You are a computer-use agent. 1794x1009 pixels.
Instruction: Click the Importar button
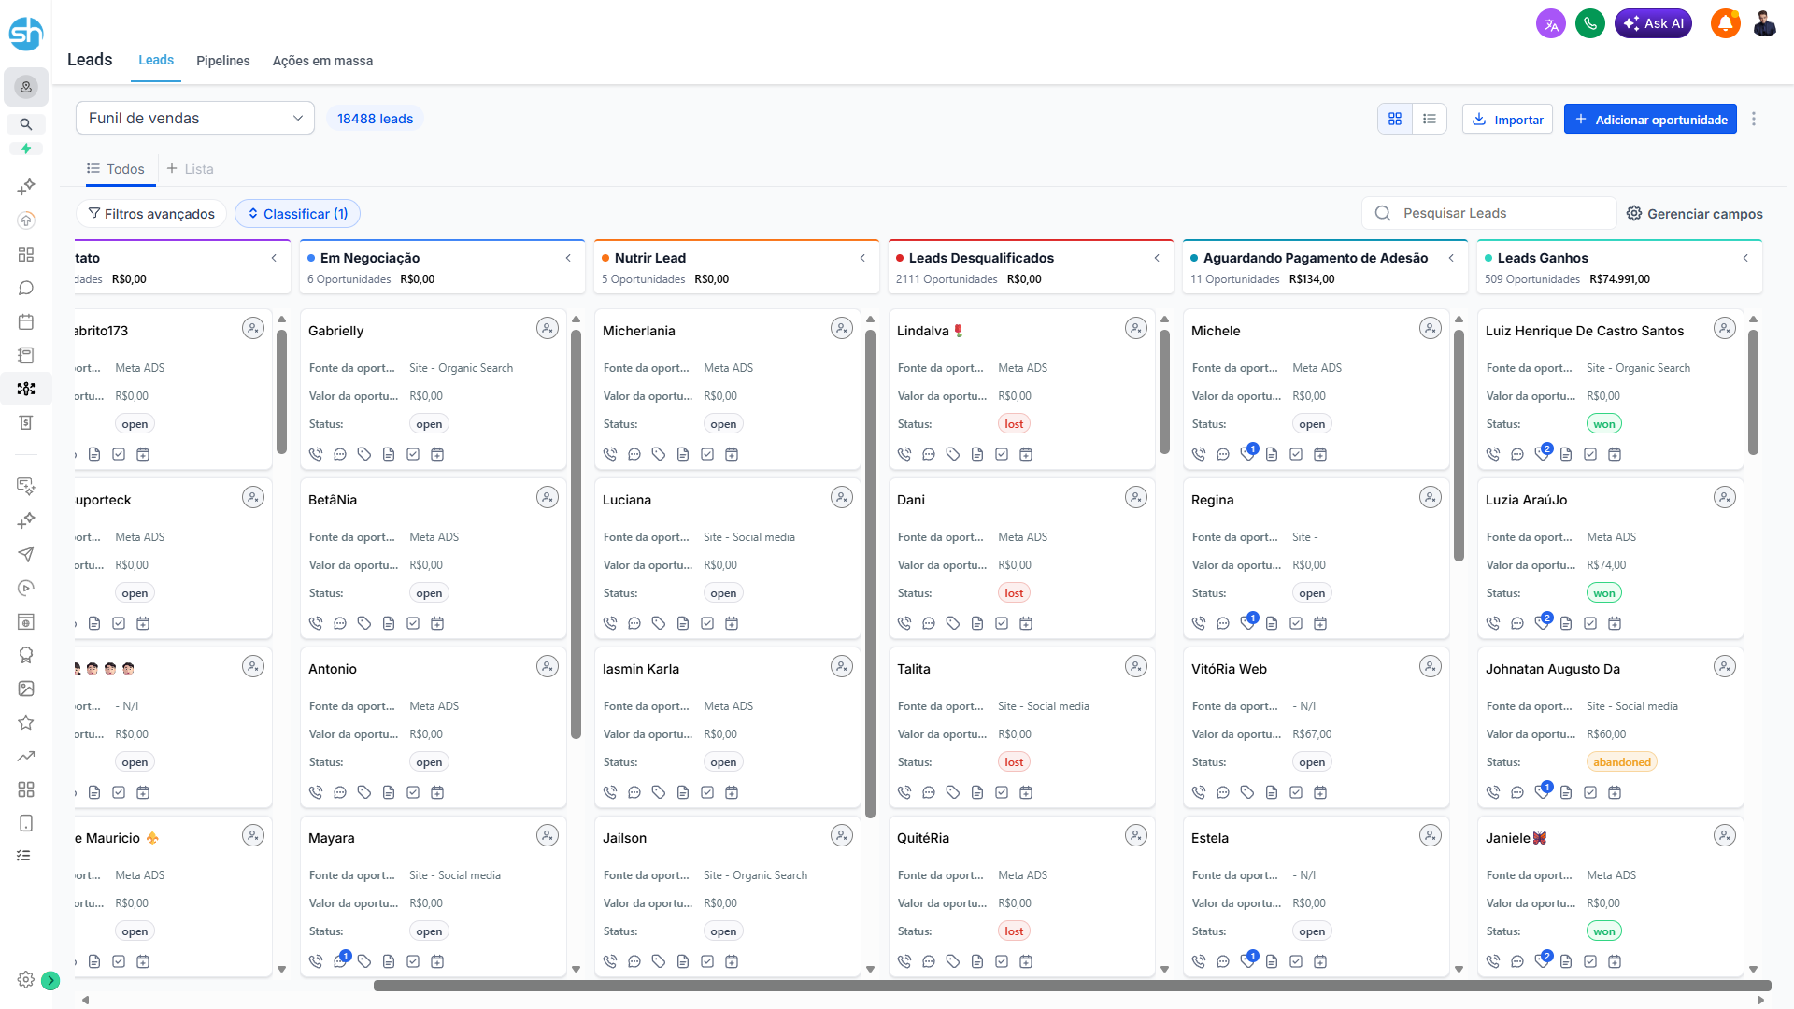[x=1507, y=119]
